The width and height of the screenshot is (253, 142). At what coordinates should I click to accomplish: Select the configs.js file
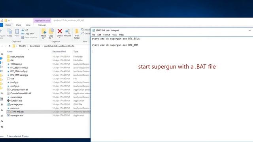[15, 86]
